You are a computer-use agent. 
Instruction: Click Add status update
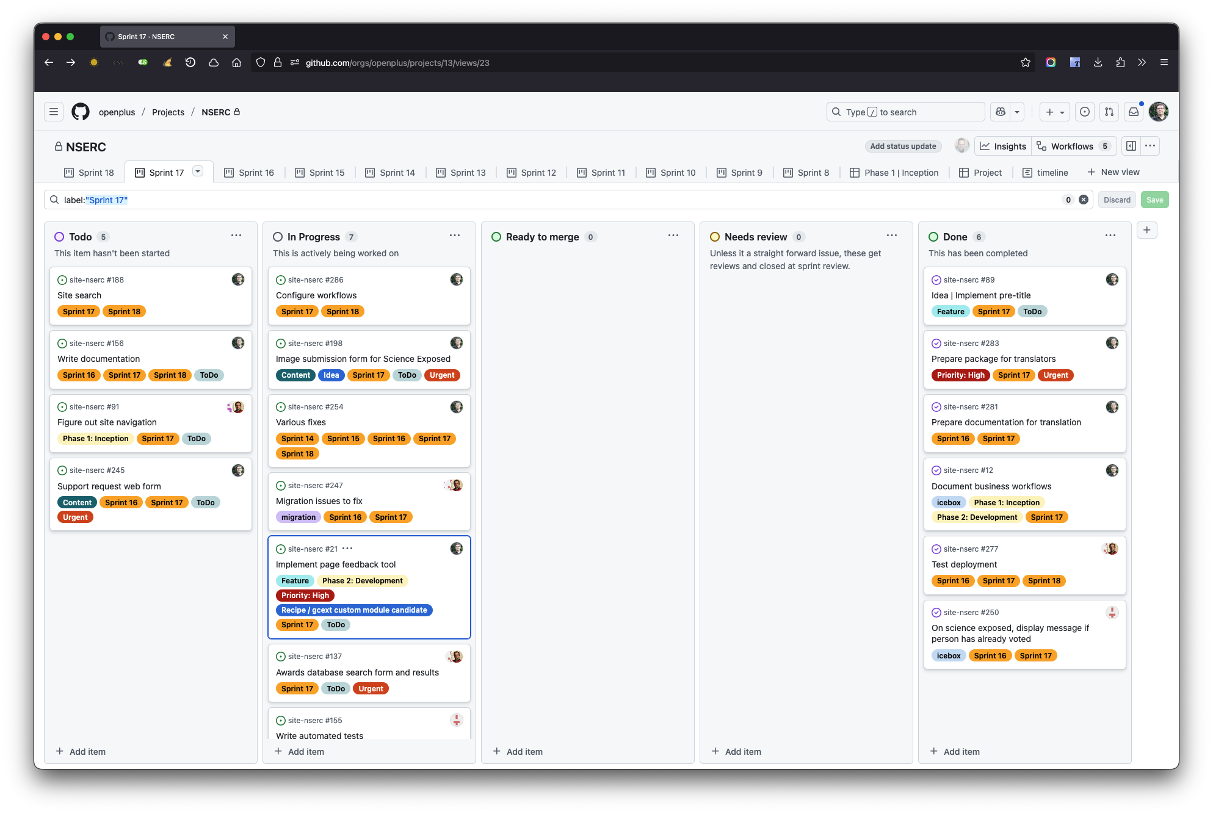click(x=903, y=146)
